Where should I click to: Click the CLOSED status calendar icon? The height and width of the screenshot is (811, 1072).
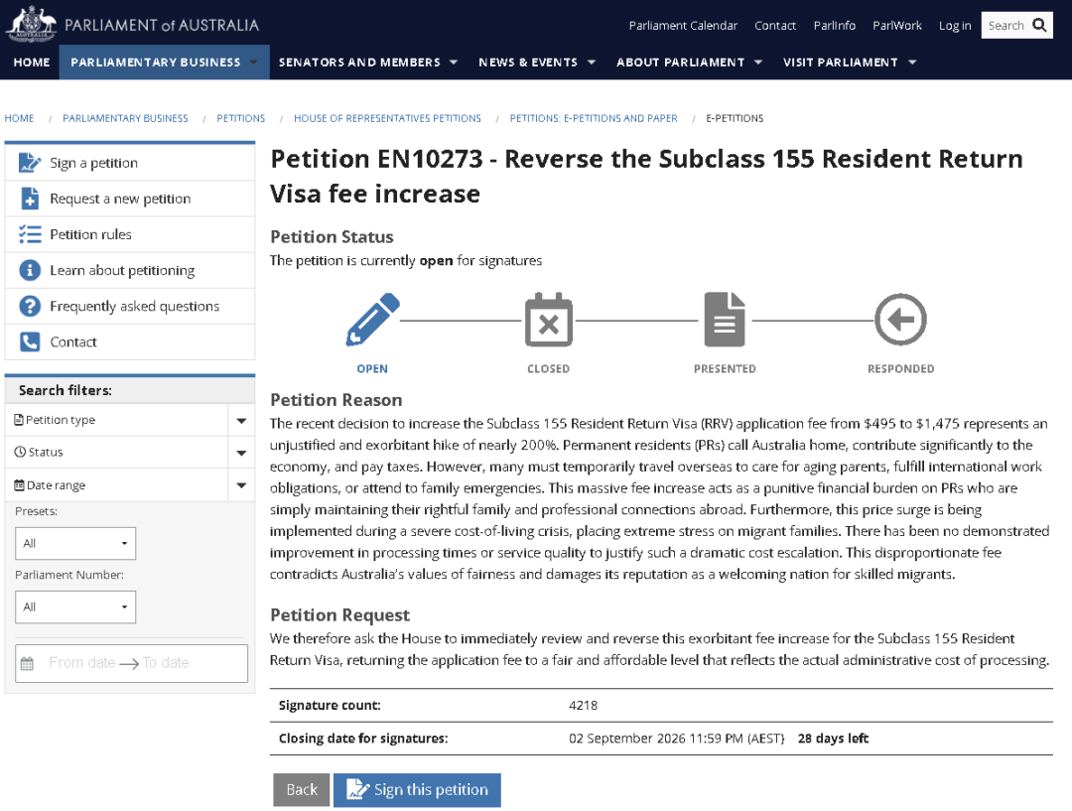click(548, 320)
